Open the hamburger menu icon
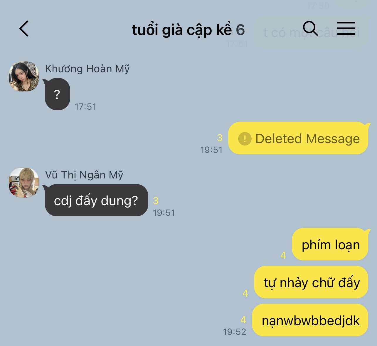 tap(346, 28)
